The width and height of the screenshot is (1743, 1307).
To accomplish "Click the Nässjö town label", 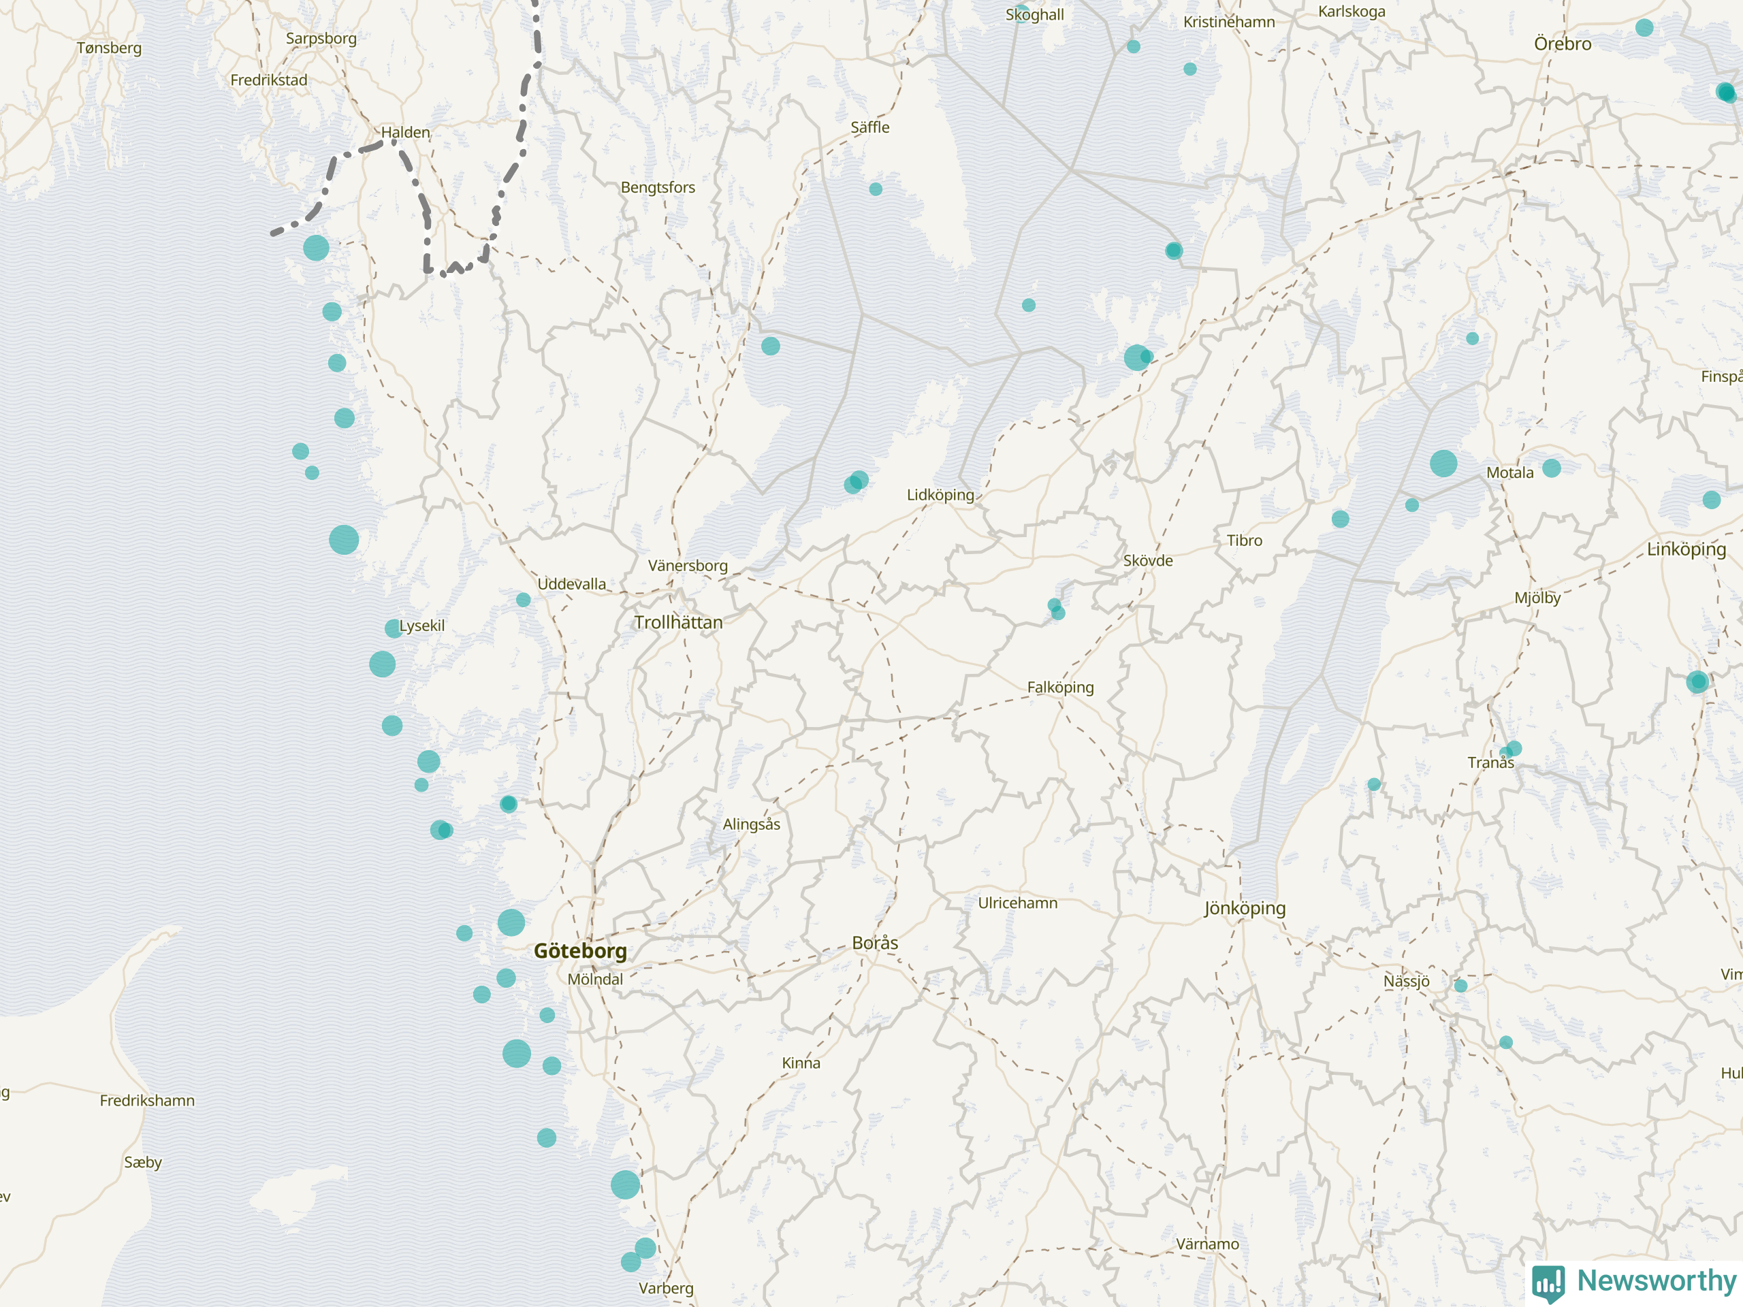I will tap(1407, 981).
